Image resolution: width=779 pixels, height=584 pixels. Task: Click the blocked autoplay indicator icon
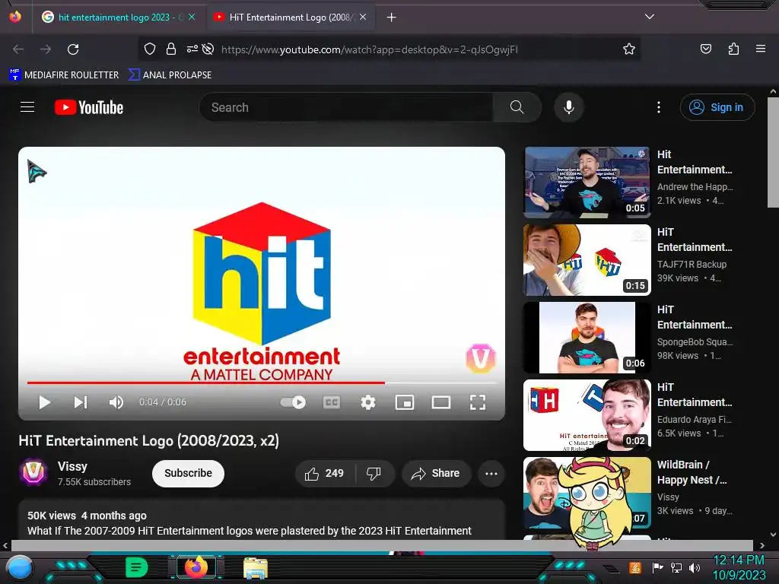point(208,49)
